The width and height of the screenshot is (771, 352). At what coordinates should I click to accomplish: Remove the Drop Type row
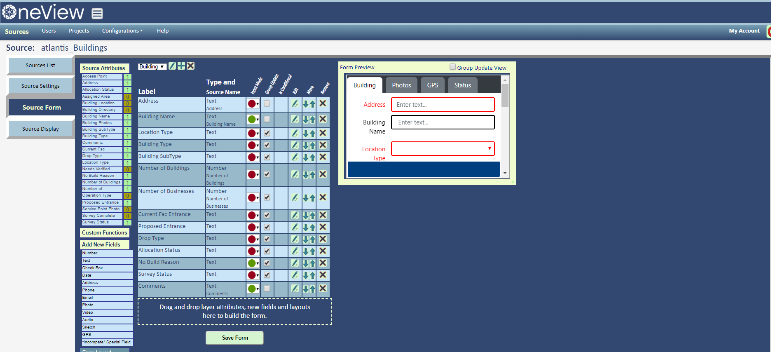pos(323,239)
